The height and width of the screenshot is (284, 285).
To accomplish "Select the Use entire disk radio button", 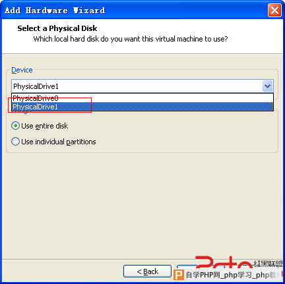I will [15, 126].
